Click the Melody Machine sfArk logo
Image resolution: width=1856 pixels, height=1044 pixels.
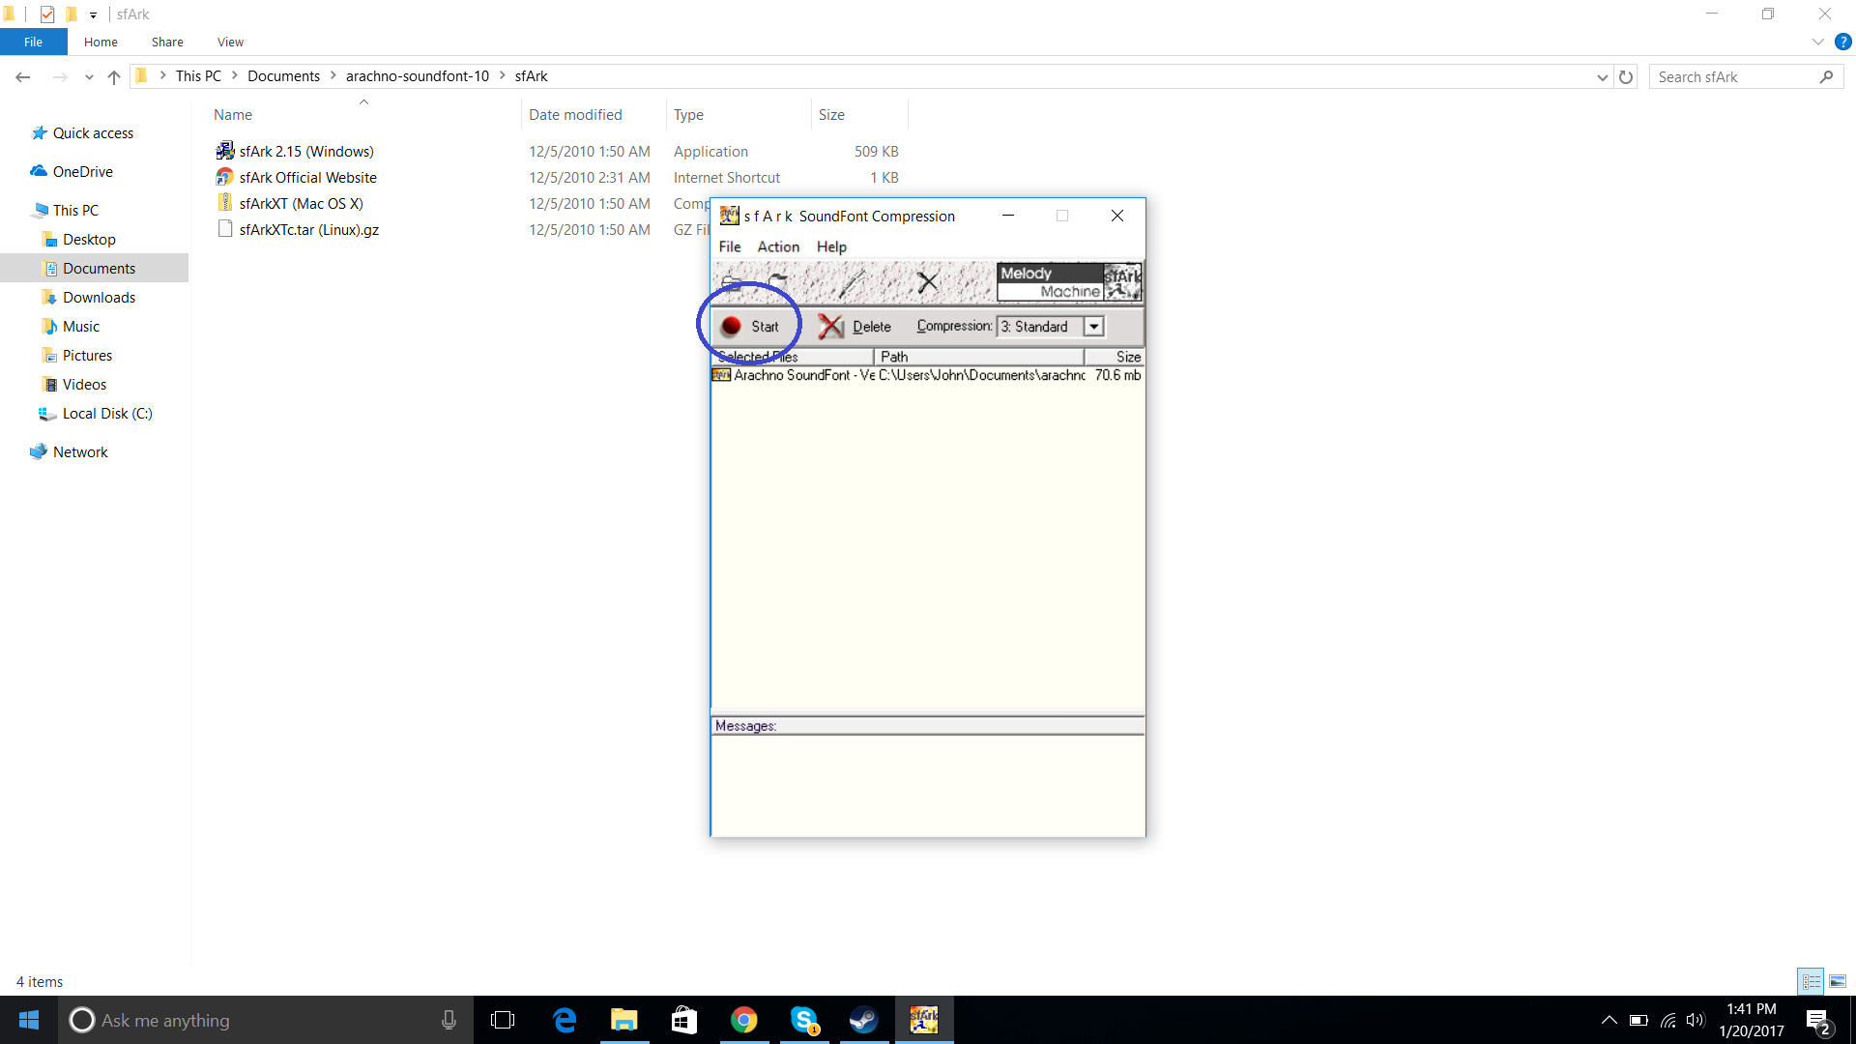coord(1069,282)
